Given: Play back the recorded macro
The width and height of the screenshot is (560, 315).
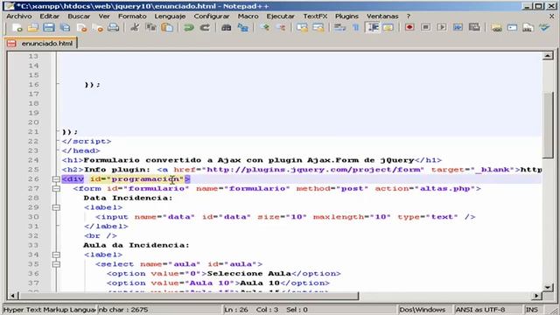Looking at the screenshot, I should point(442,27).
